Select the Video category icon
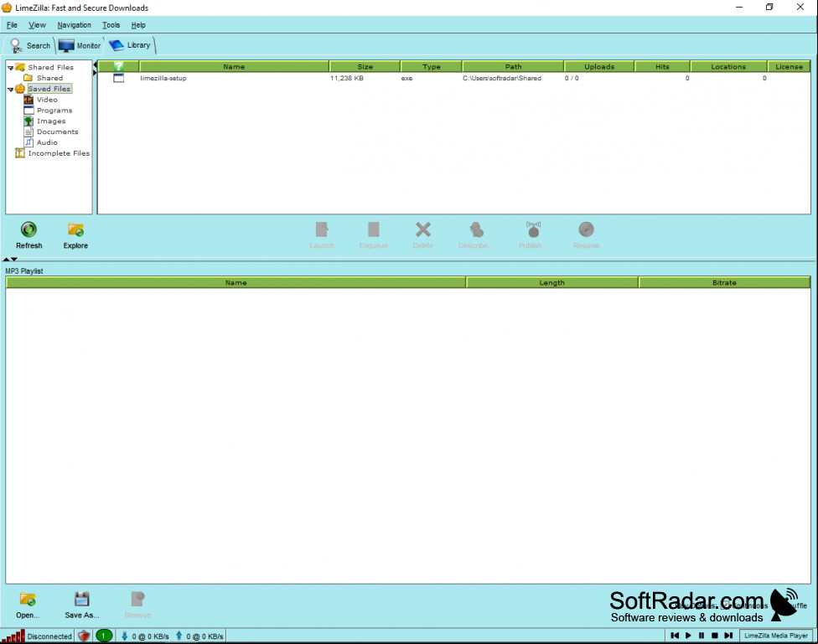 click(28, 100)
